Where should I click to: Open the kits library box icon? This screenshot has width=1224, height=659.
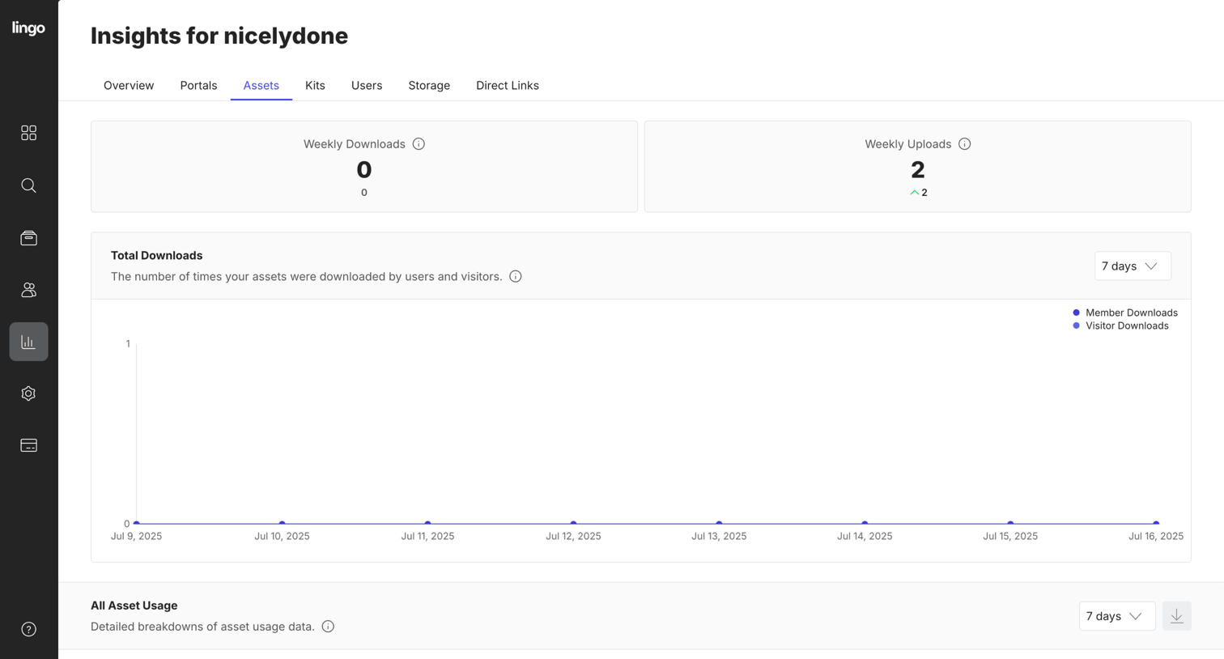pyautogui.click(x=28, y=238)
